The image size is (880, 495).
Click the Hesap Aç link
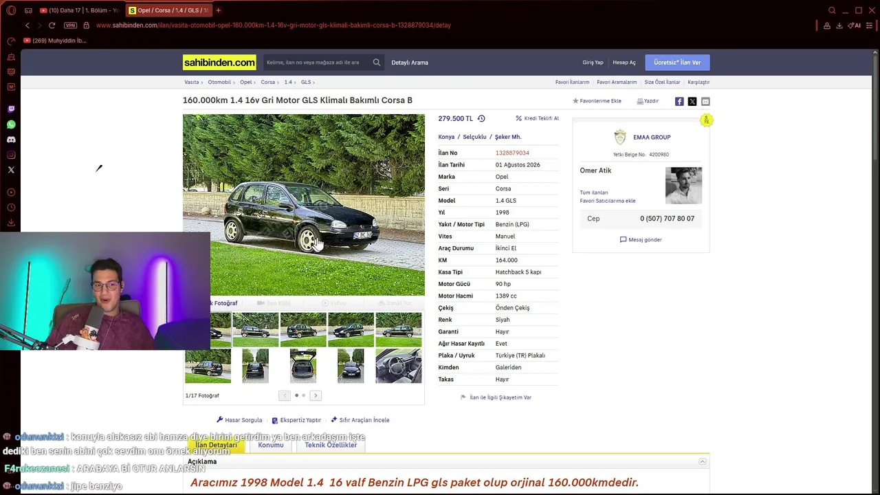click(624, 63)
